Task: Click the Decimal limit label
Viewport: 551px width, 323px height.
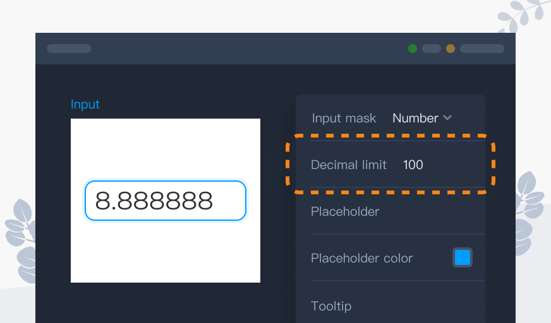Action: point(348,165)
